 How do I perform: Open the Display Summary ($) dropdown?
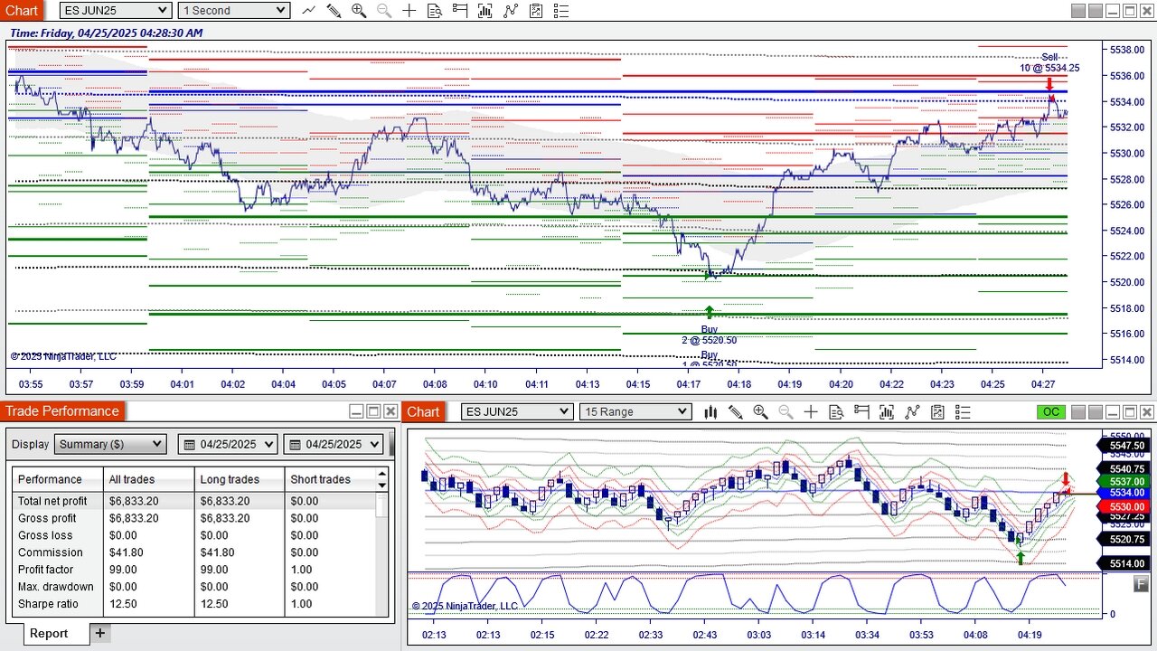(110, 444)
